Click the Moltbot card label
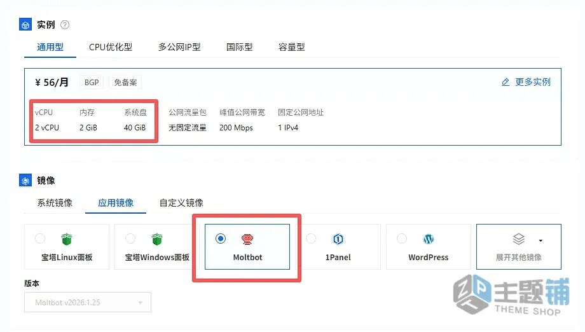This screenshot has width=585, height=332. [247, 258]
